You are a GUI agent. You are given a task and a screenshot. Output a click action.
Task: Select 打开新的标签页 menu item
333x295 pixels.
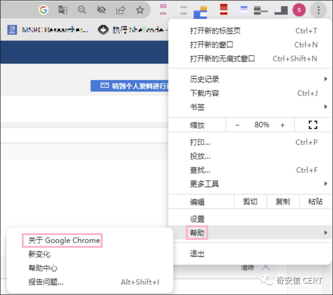coord(249,31)
